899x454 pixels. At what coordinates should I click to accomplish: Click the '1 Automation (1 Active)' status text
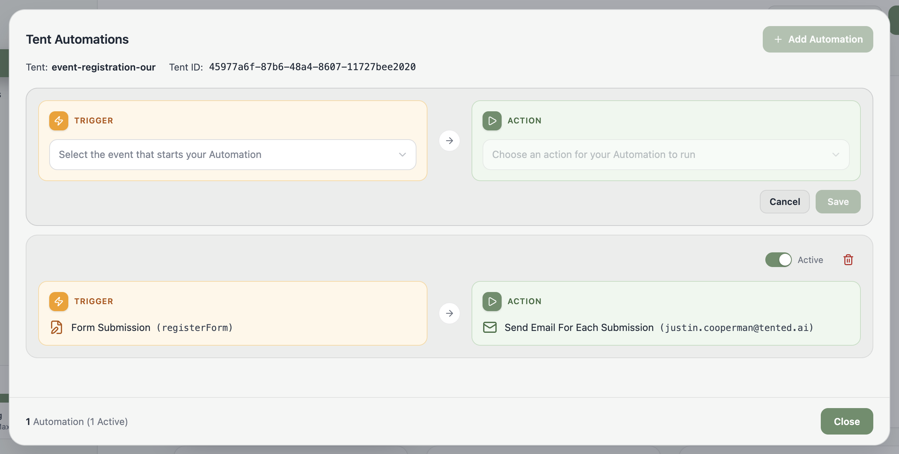77,422
